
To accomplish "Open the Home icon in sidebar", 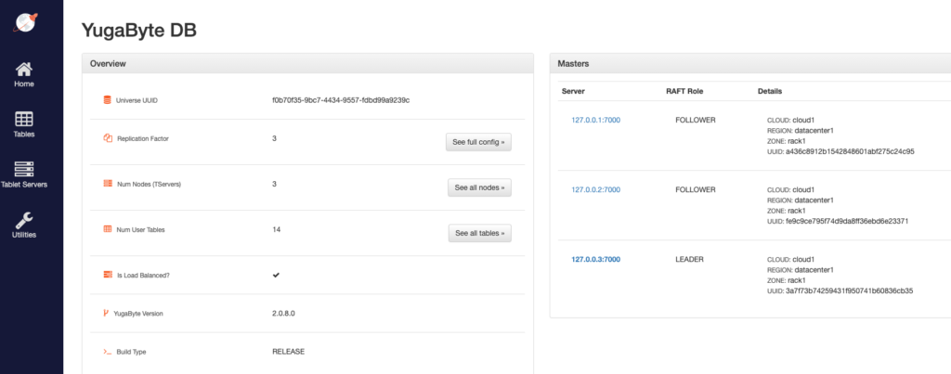I will [x=25, y=71].
